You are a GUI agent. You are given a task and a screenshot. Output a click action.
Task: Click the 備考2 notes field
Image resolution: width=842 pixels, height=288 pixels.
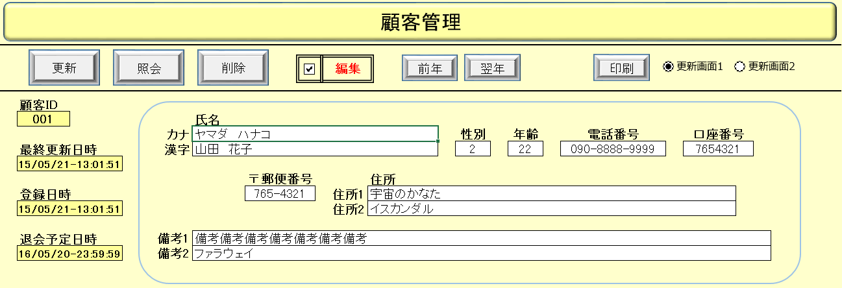(x=481, y=253)
